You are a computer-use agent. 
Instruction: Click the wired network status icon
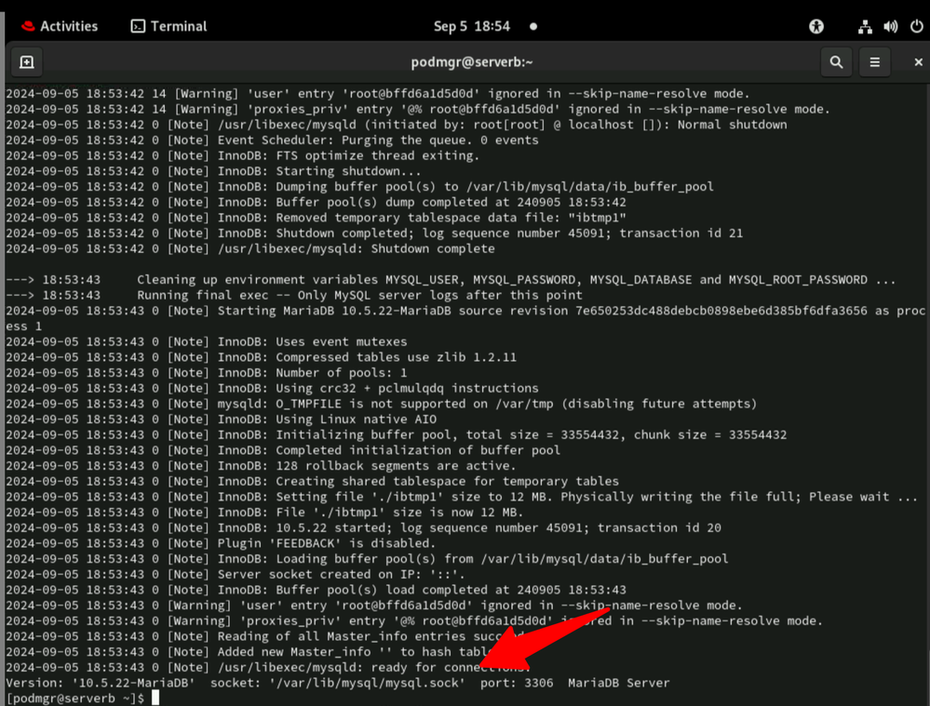865,26
